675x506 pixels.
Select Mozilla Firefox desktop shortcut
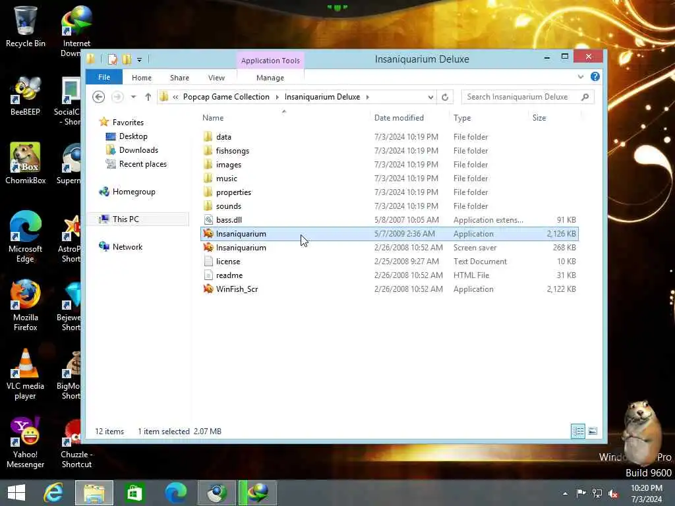click(x=25, y=305)
